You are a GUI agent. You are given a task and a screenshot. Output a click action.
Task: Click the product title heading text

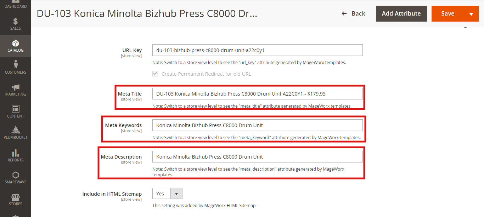click(147, 13)
